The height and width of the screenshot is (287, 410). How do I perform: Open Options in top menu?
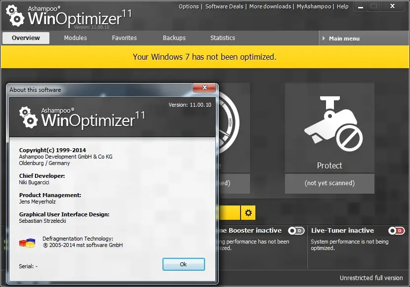click(189, 6)
